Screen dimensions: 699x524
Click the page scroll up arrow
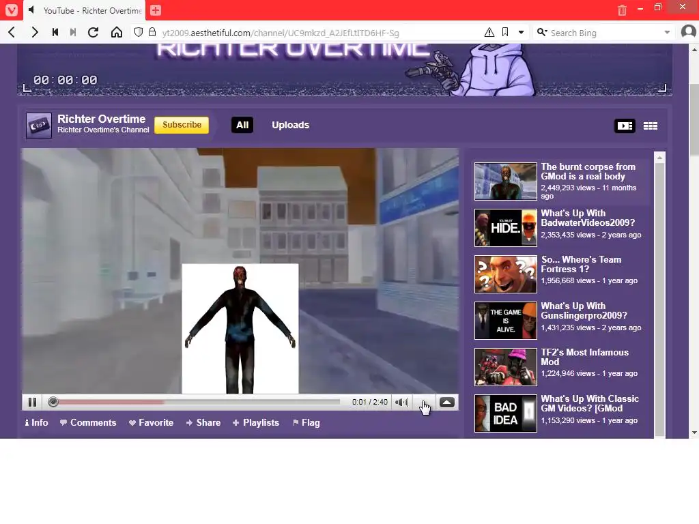[x=694, y=49]
